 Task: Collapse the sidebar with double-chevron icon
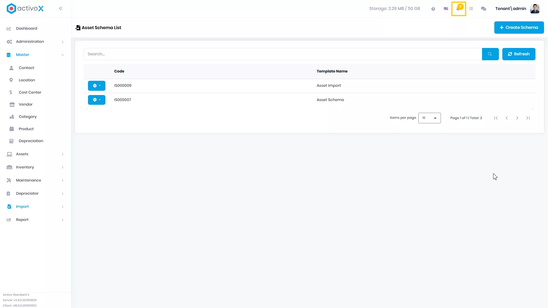(61, 9)
